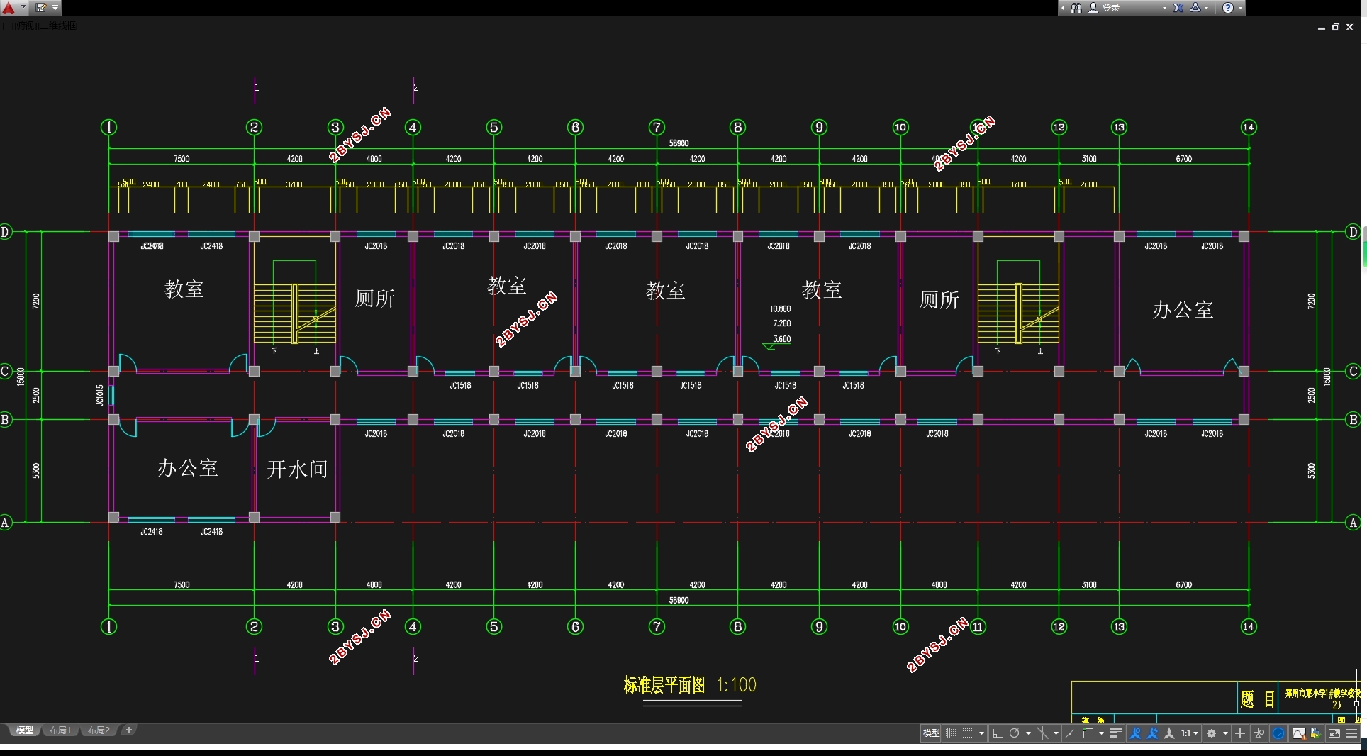Toggle grid display in status bar
The height and width of the screenshot is (756, 1367).
click(951, 733)
